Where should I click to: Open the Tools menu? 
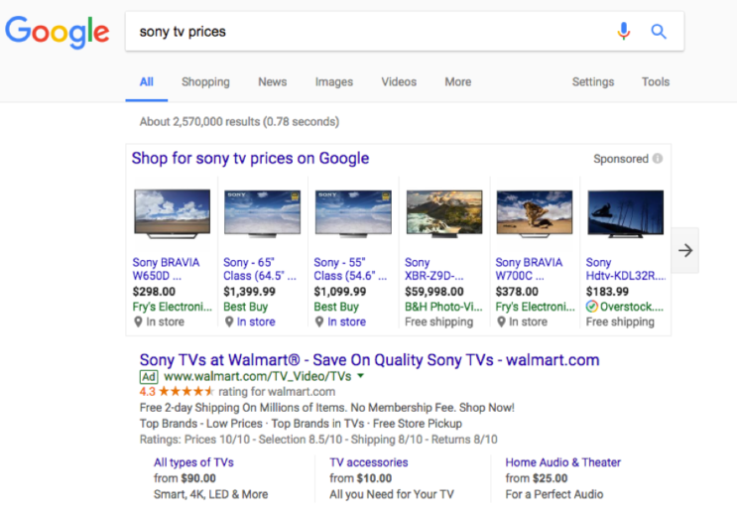tap(656, 81)
